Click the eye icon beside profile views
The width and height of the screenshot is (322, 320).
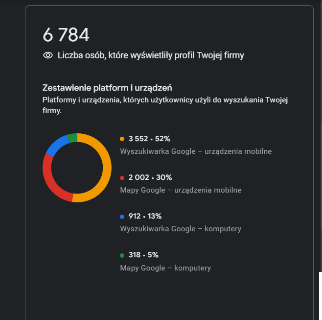click(48, 55)
